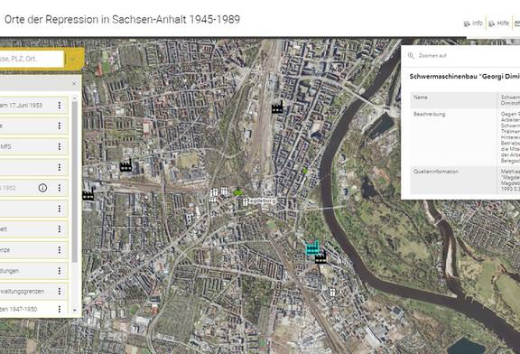Open options menu for 17. Juni 1953 layer
Screen dimensions: 520x354
pos(60,105)
